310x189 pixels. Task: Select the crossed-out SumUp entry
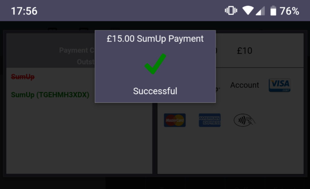click(x=23, y=77)
